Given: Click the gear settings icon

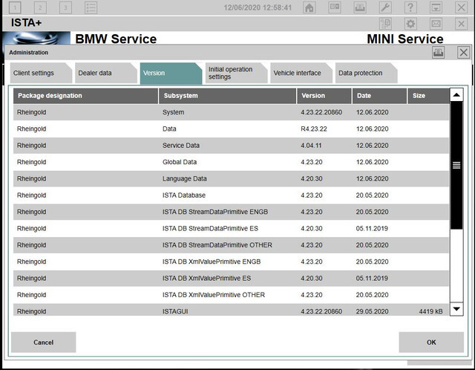Looking at the screenshot, I should (x=410, y=24).
